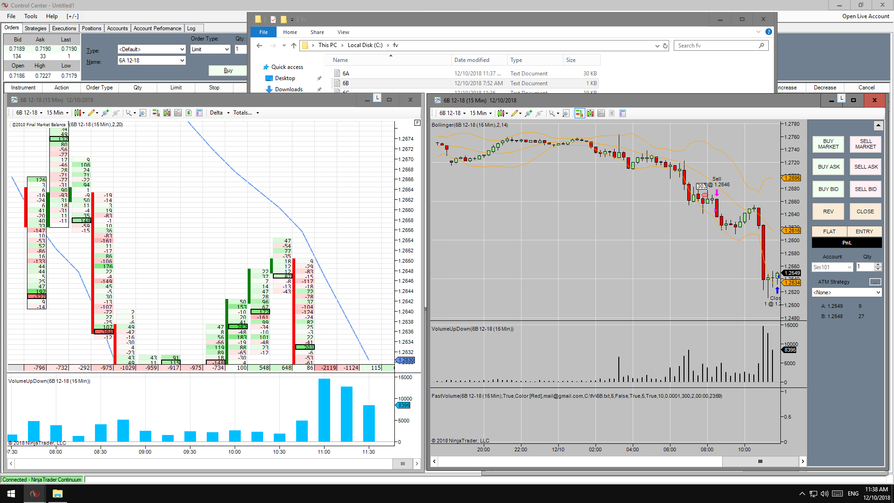This screenshot has height=503, width=894.
Task: Open the Tools menu in Control Center
Action: tap(31, 16)
